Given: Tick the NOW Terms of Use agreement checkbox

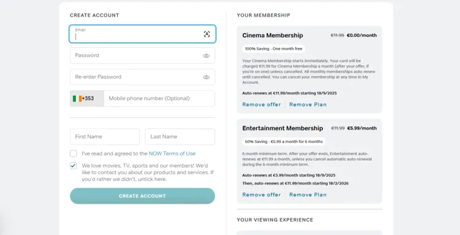Looking at the screenshot, I should tap(74, 153).
